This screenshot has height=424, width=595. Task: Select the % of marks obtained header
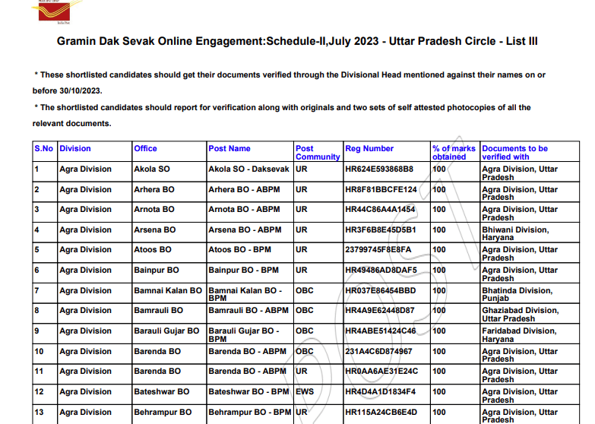point(454,153)
